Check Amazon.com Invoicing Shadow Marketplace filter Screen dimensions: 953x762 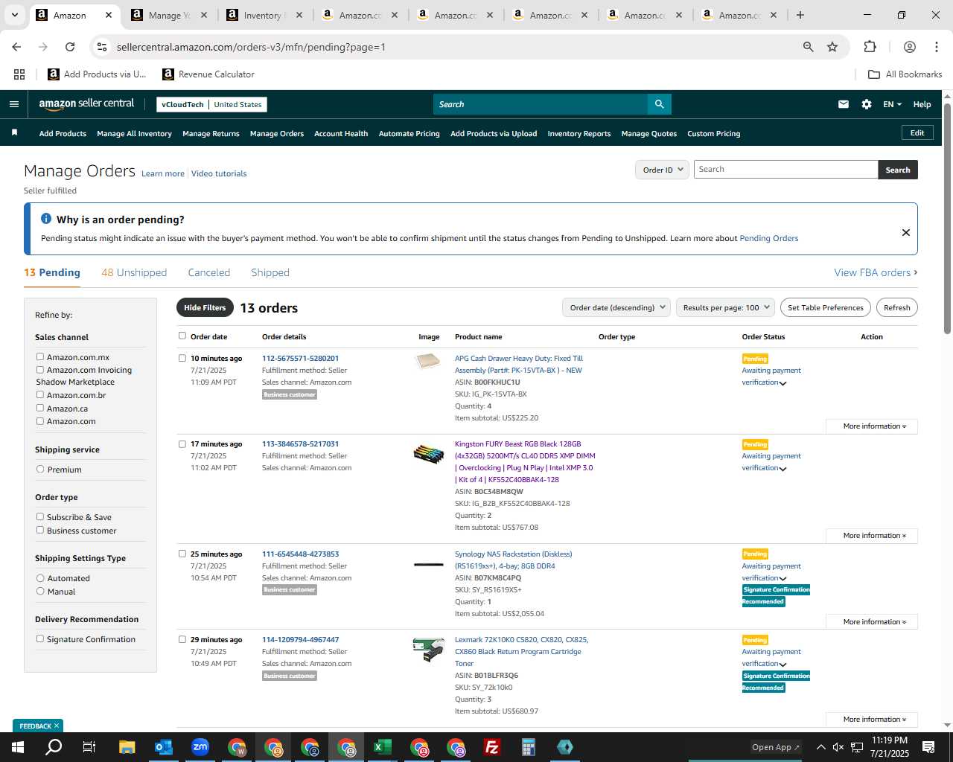click(x=40, y=370)
